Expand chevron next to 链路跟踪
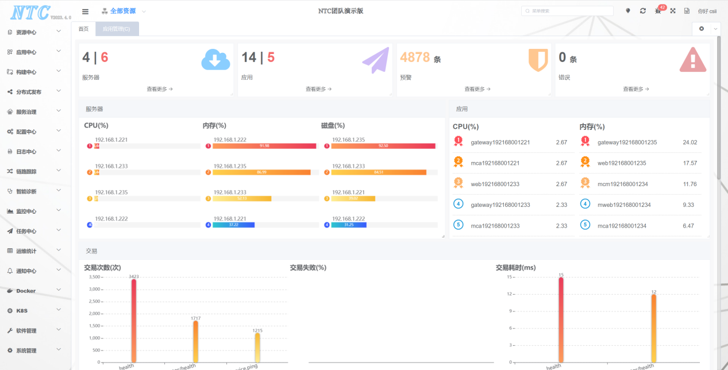 [59, 171]
